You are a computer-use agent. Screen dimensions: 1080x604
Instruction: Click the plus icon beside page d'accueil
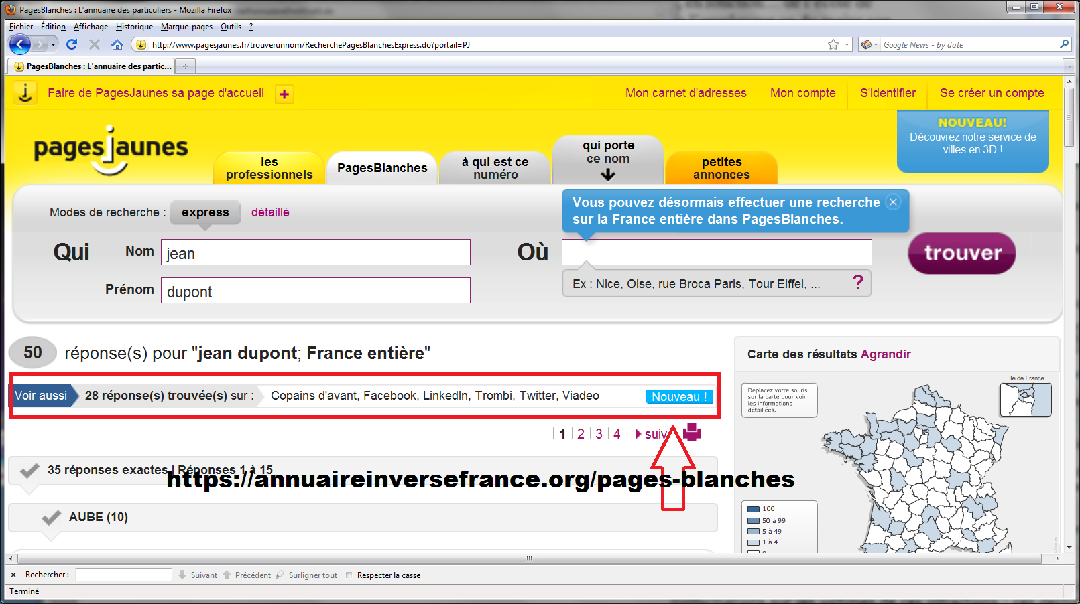tap(284, 94)
